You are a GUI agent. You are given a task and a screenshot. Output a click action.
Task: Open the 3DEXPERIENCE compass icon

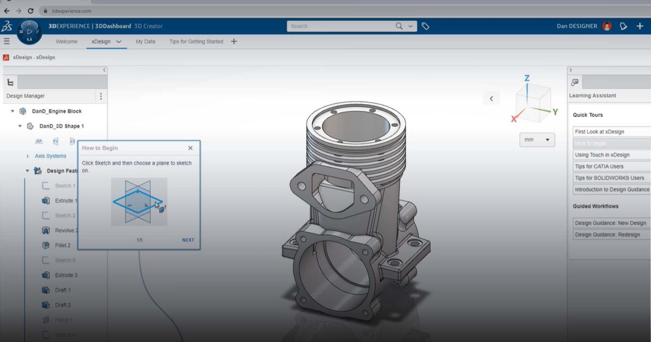tap(30, 30)
